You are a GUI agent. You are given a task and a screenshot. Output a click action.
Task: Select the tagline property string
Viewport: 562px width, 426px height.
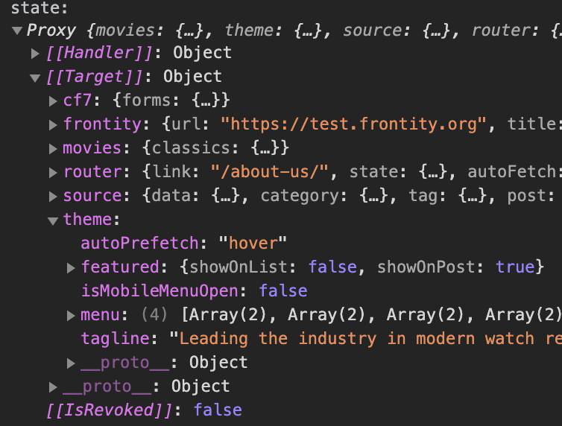click(365, 339)
